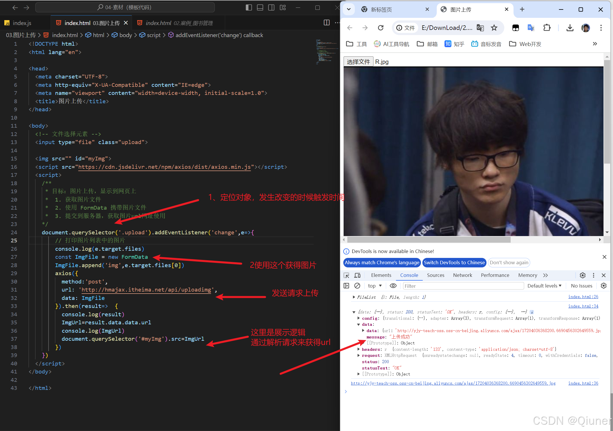Close the index.html 03.图片上传 tab
613x431 pixels.
(126, 23)
